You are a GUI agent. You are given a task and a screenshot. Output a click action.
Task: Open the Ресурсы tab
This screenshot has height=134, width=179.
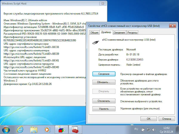(132, 32)
